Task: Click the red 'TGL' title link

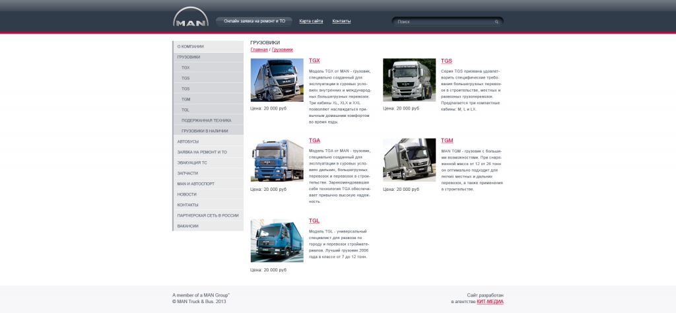Action: point(314,221)
